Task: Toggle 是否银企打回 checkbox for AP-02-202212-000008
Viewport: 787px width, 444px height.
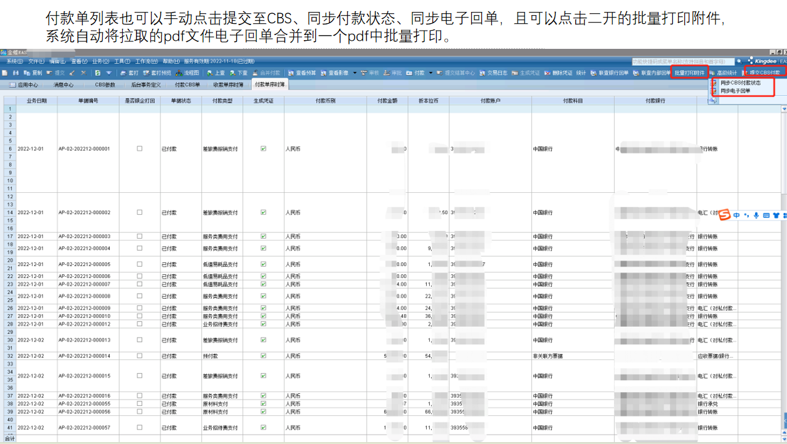Action: coord(140,296)
